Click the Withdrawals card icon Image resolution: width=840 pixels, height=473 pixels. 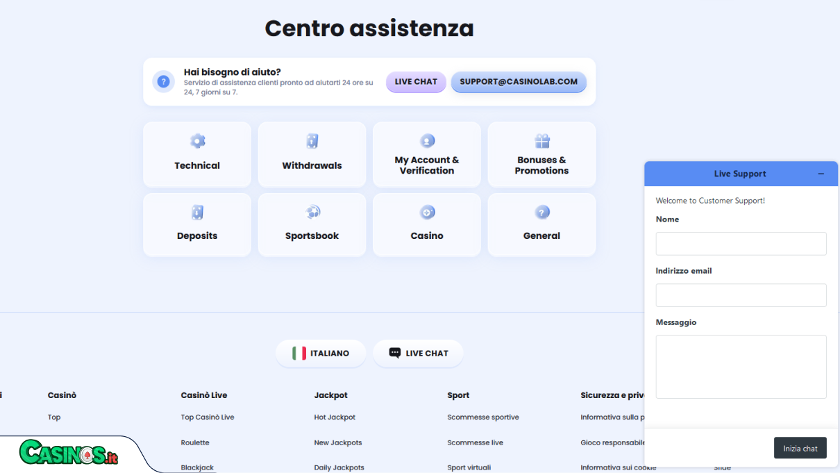coord(312,142)
